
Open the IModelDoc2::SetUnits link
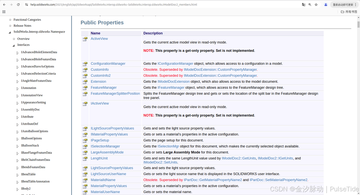tap(160, 162)
